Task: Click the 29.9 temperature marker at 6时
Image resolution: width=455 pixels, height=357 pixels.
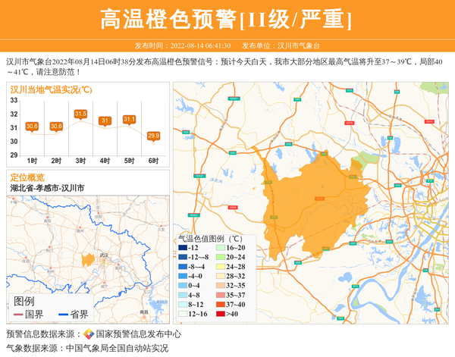Action: pos(153,136)
